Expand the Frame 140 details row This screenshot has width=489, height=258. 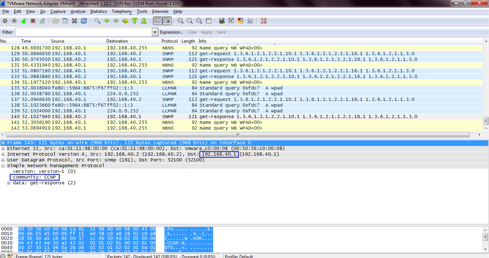click(x=3, y=143)
